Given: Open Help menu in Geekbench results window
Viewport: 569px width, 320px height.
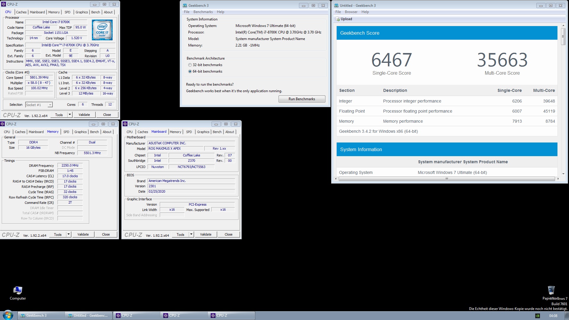Looking at the screenshot, I should coord(365,12).
